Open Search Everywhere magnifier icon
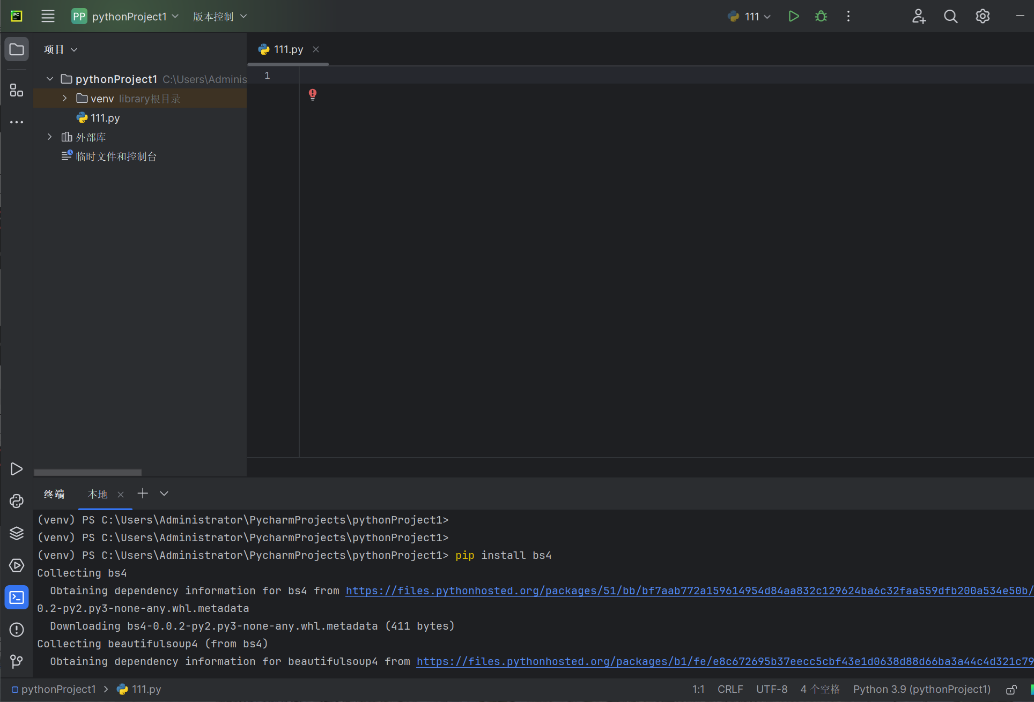 point(950,17)
